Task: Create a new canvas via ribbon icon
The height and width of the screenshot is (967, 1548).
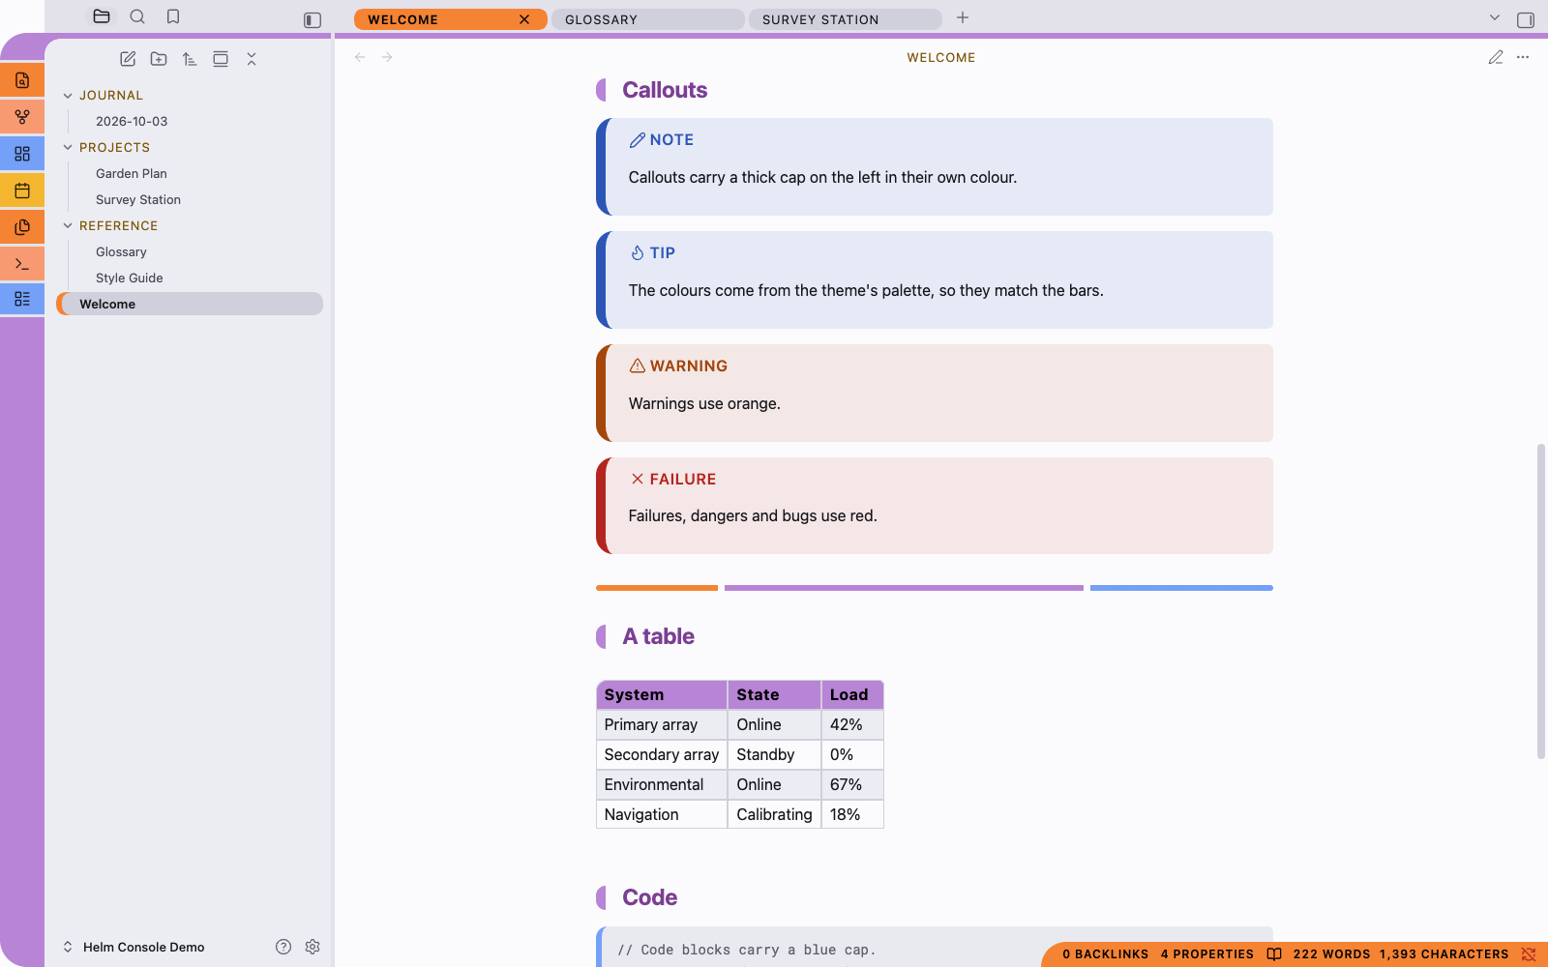Action: tap(22, 154)
